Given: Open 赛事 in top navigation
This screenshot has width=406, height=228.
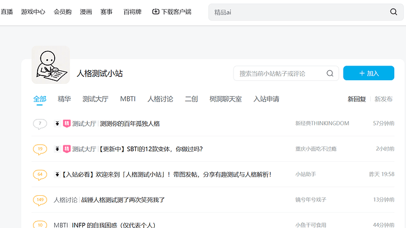Looking at the screenshot, I should pyautogui.click(x=107, y=12).
